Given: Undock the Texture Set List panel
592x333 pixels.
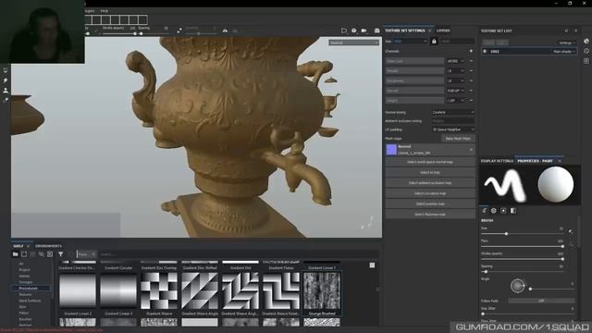Looking at the screenshot, I should (566, 31).
